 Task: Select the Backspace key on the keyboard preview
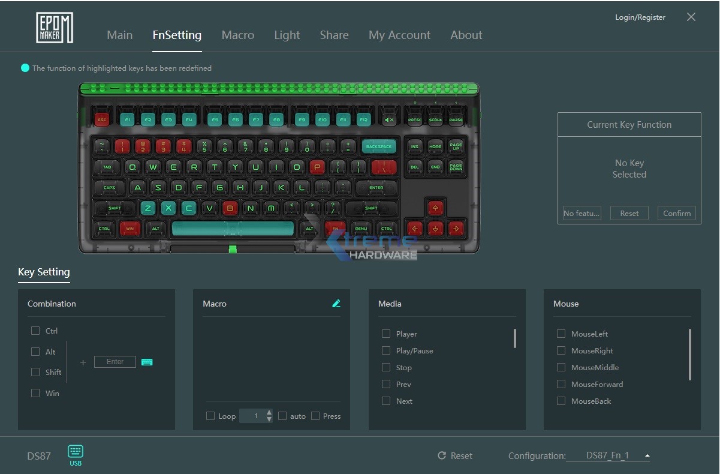point(379,145)
